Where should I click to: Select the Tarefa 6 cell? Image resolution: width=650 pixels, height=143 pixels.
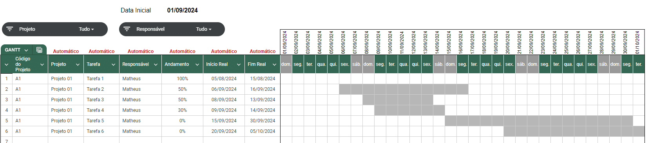[101, 131]
